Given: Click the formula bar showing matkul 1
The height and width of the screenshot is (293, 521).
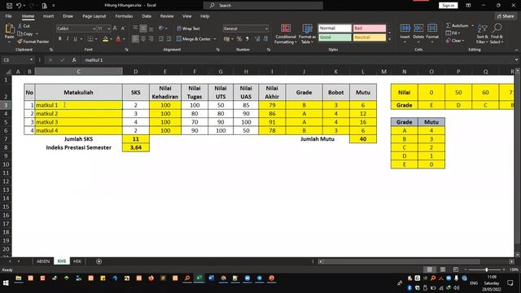Looking at the screenshot, I should pyautogui.click(x=297, y=60).
